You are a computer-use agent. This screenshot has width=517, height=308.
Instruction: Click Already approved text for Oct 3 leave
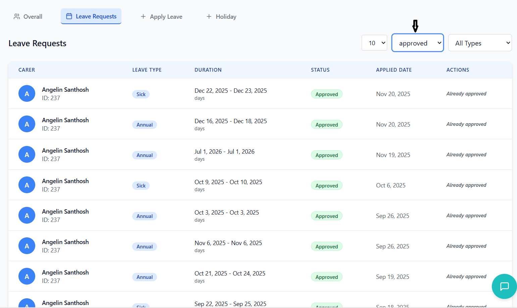point(466,216)
